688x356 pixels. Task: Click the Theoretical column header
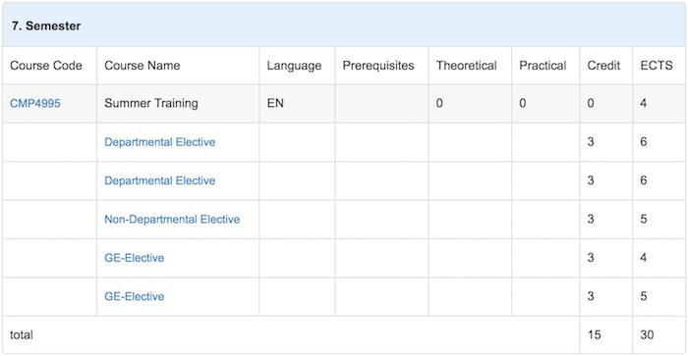[x=467, y=66]
